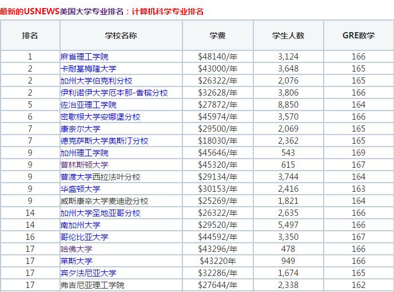Open the 加州理工学院 link
This screenshot has height=292, width=394.
(84, 153)
